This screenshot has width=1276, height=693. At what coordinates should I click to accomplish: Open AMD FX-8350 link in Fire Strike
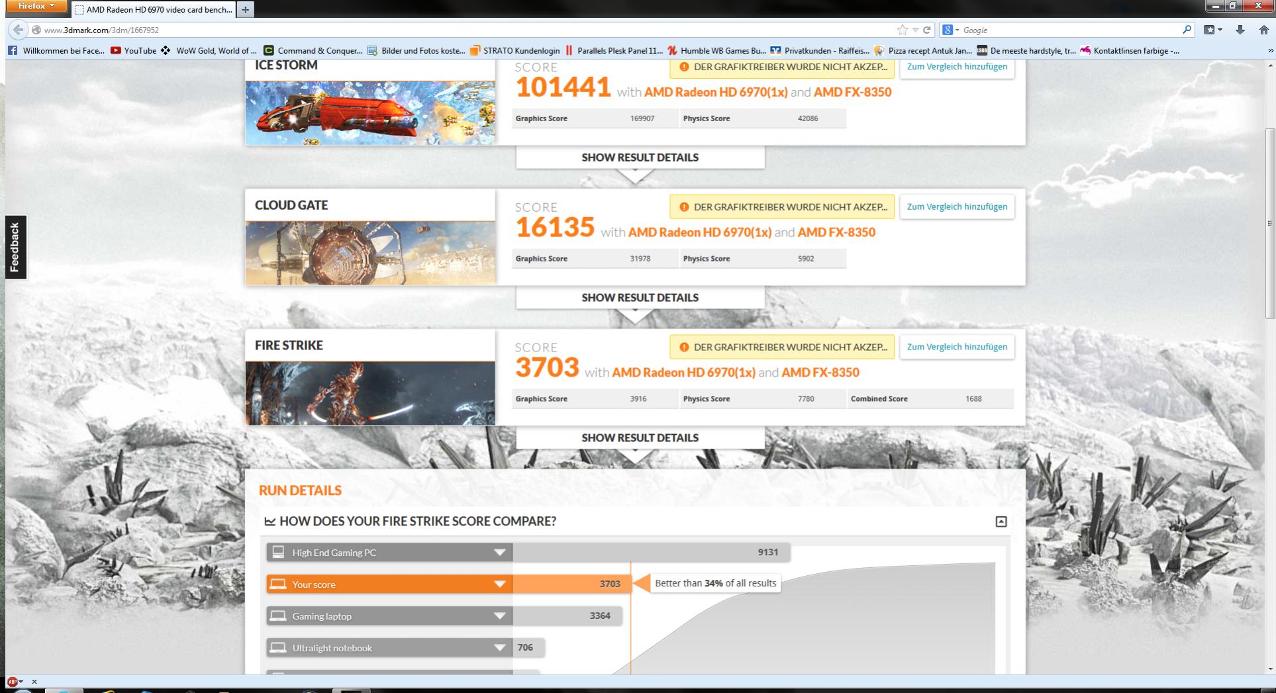[820, 373]
